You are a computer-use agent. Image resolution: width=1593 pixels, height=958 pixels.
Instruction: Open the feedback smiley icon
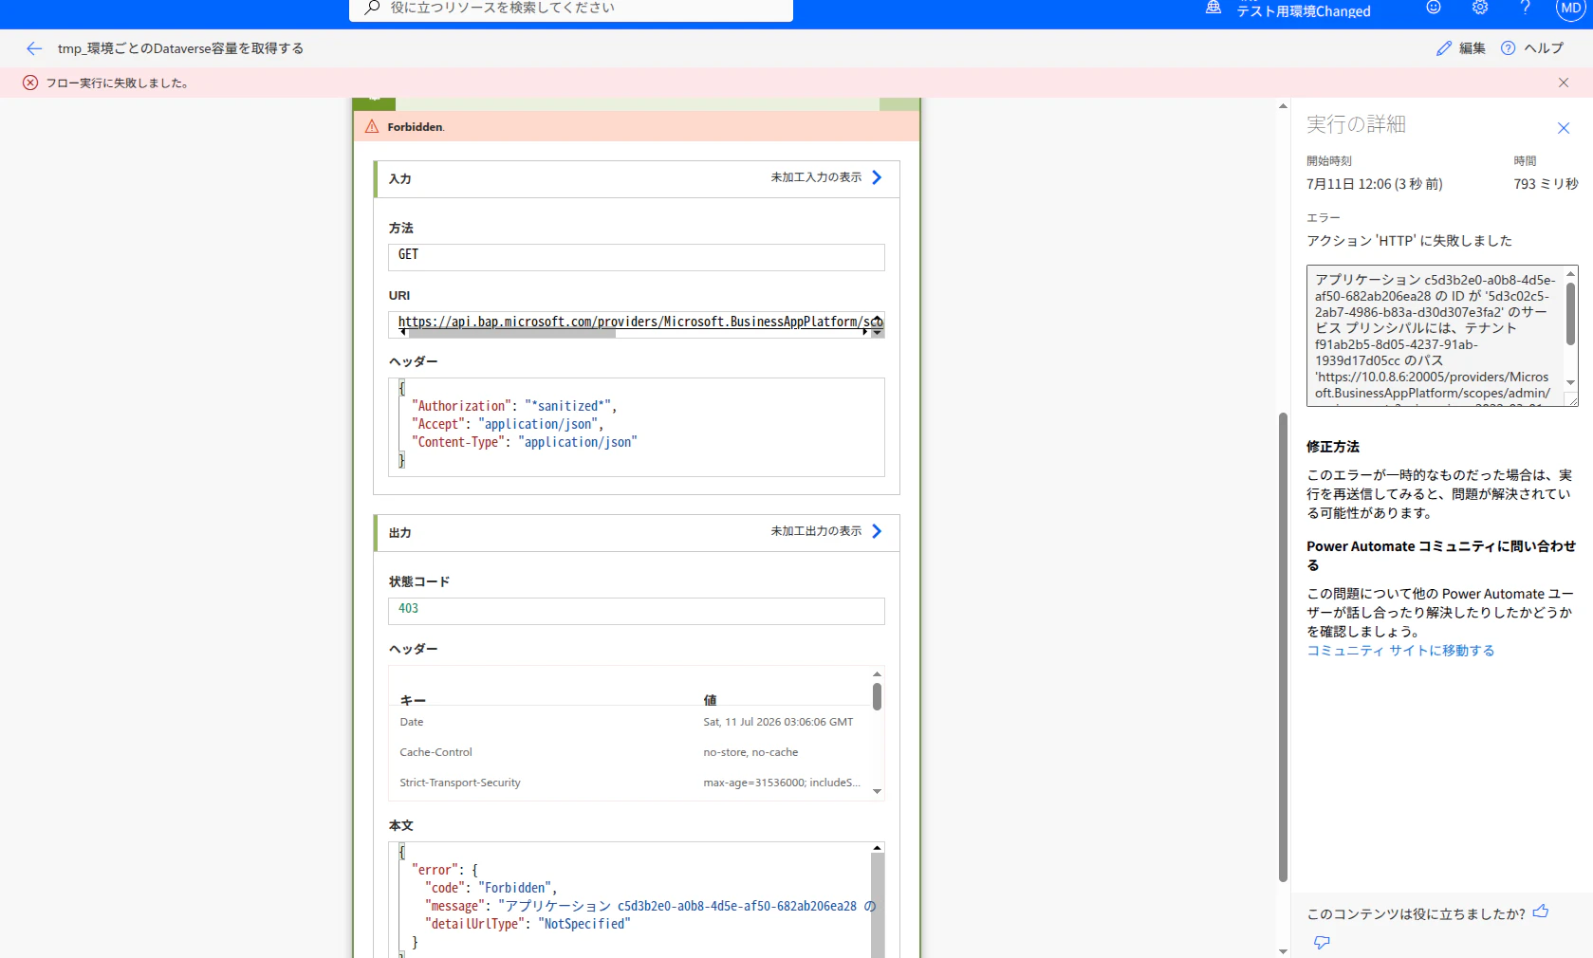click(x=1434, y=8)
